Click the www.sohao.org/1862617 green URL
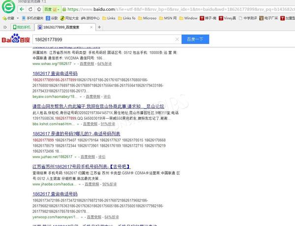Screen dimensions: 295x226 (x=52, y=64)
